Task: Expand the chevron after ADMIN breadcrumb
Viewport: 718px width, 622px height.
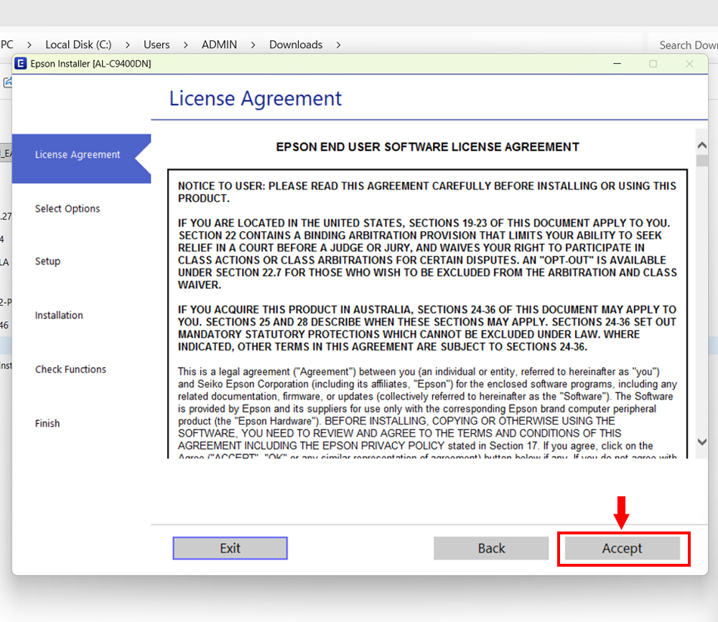Action: [x=253, y=45]
